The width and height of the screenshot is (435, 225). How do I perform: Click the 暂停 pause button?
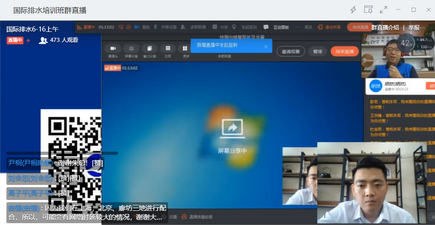coord(318,51)
